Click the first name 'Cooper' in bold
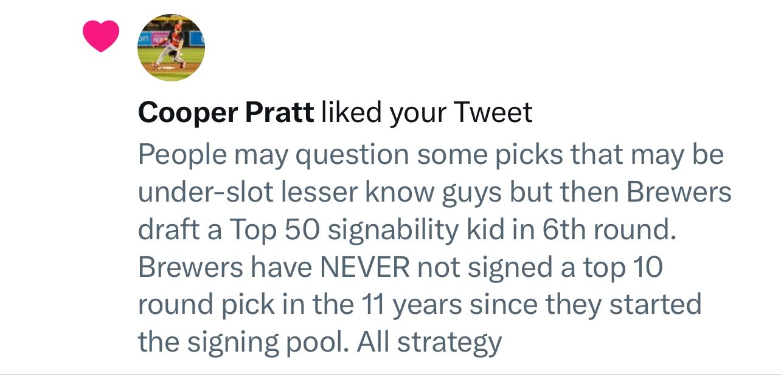 [187, 112]
